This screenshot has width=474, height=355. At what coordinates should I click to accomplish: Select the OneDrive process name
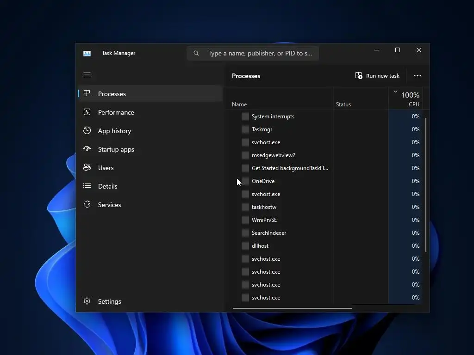tap(263, 181)
